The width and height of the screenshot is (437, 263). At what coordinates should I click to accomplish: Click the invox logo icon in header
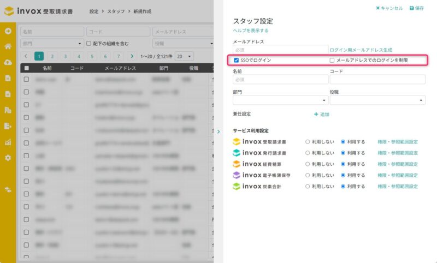point(9,11)
